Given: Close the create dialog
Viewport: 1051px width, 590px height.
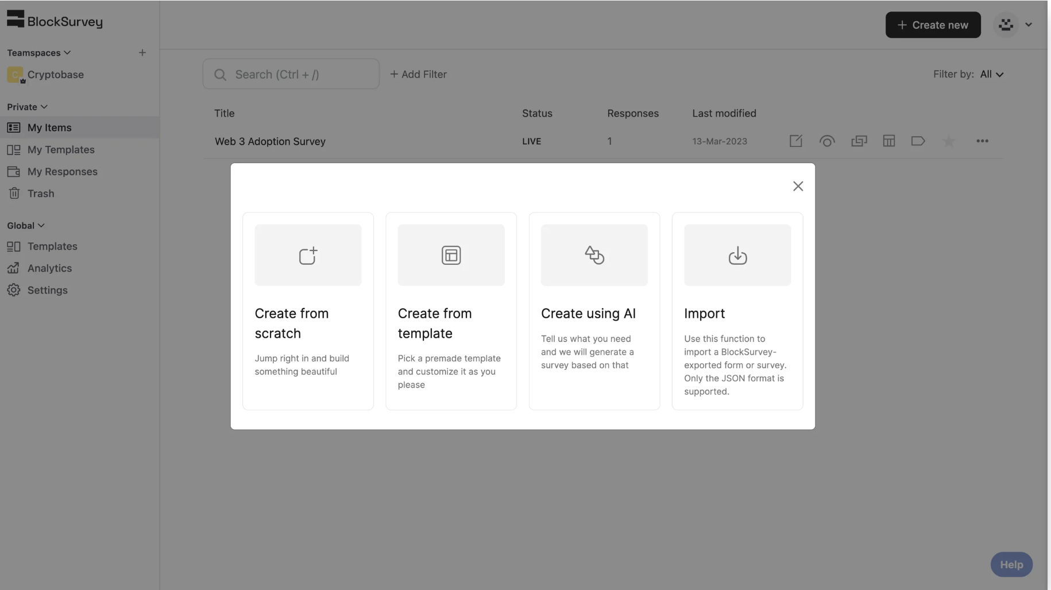Looking at the screenshot, I should [x=798, y=186].
